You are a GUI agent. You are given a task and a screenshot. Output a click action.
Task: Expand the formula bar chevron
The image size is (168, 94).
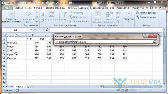[x=165, y=30]
